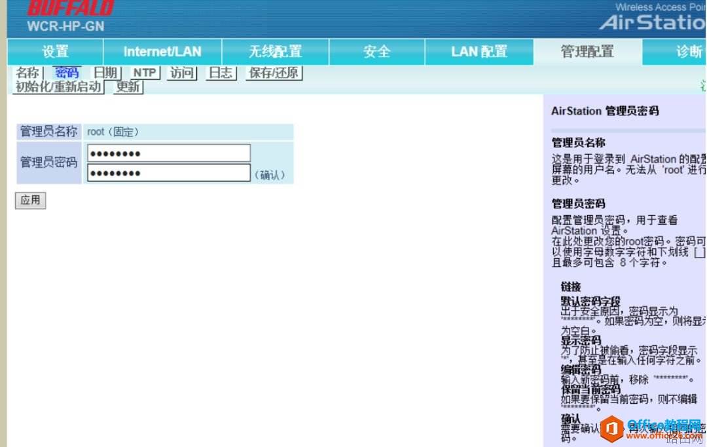Click the AirStation 管理员密码 help heading
Screen dimensions: 707x447
pos(605,111)
